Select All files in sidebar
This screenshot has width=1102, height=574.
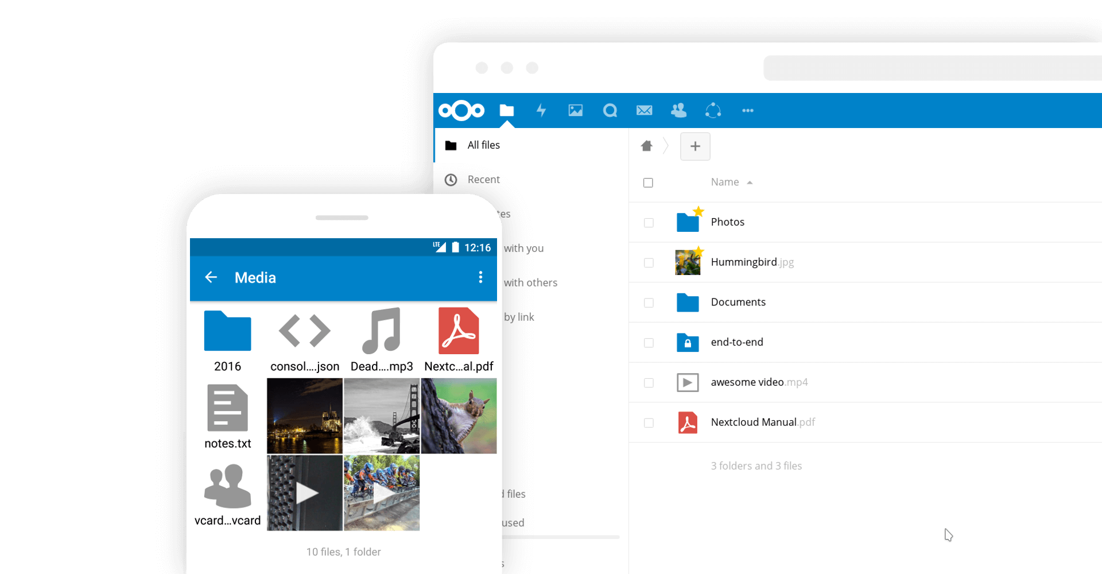point(531,145)
